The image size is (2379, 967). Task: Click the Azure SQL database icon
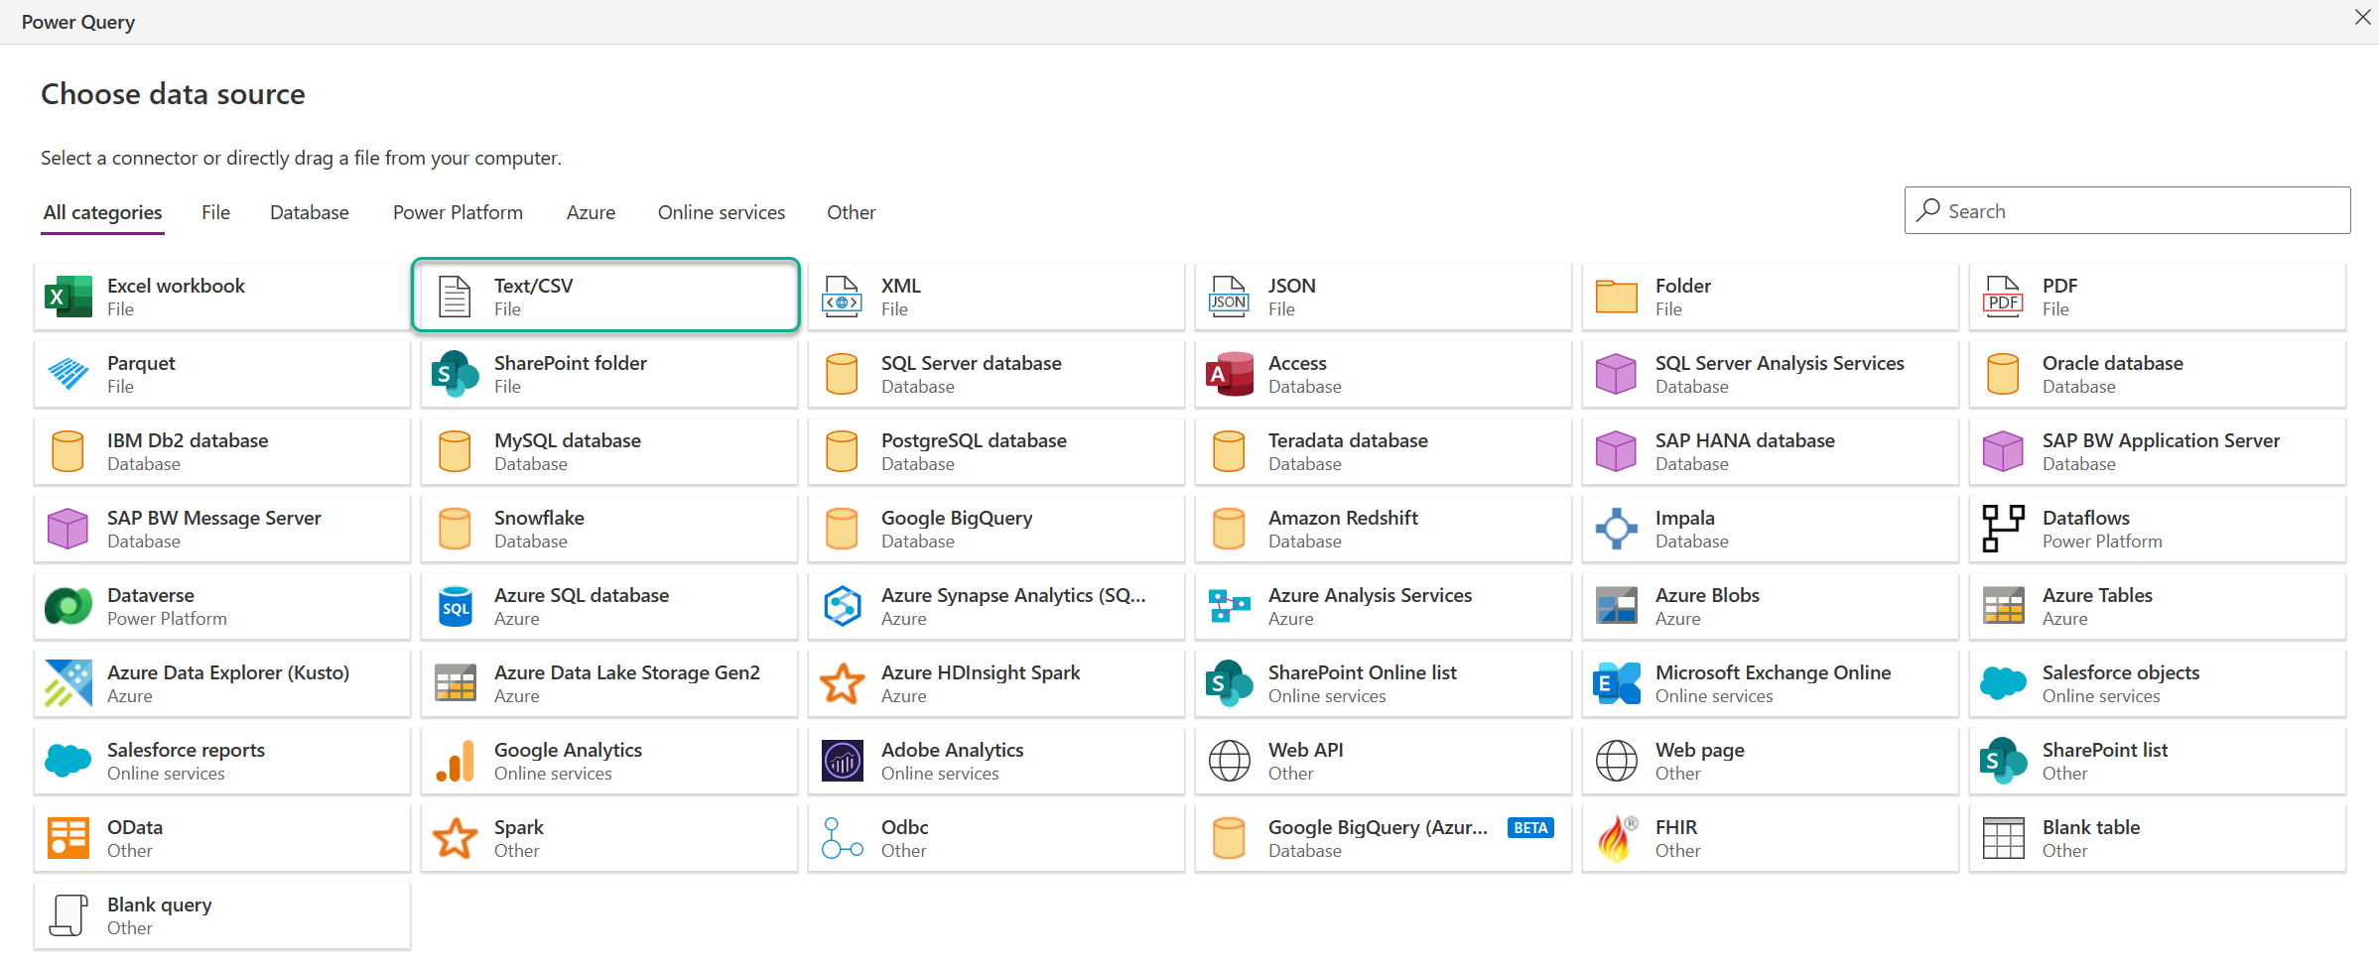(456, 606)
